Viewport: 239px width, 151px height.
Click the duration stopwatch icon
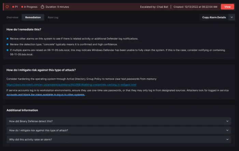click(42, 6)
